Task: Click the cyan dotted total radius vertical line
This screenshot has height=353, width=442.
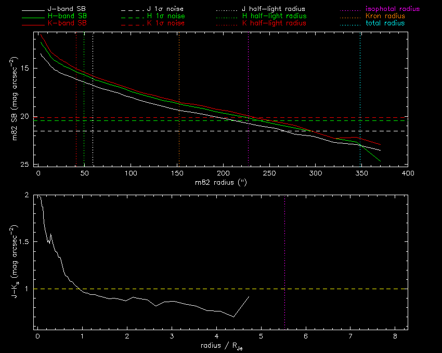Action: click(x=360, y=78)
